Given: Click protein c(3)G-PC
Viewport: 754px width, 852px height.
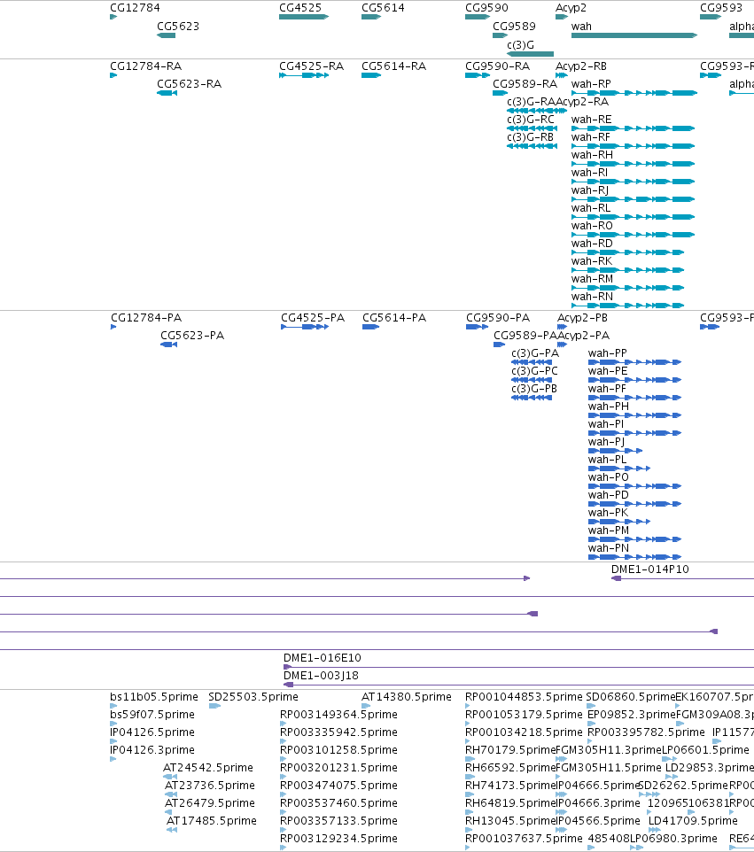Looking at the screenshot, I should [x=534, y=371].
